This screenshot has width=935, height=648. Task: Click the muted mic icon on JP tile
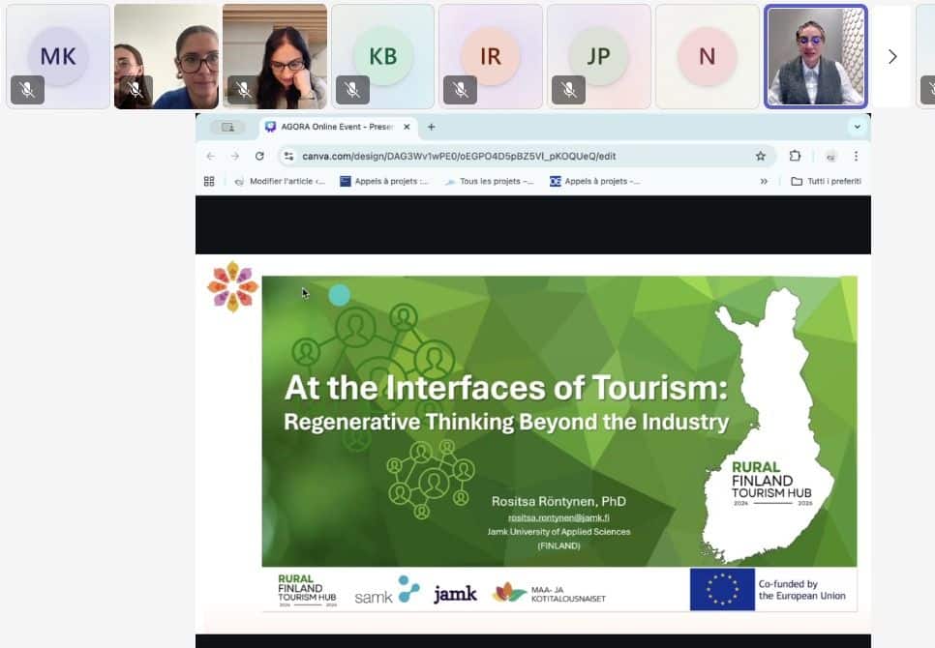[x=569, y=90]
